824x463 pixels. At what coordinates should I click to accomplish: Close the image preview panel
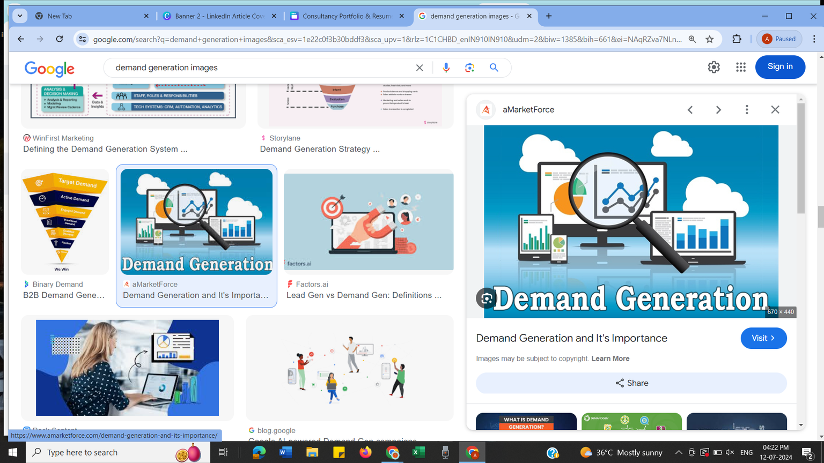click(775, 110)
